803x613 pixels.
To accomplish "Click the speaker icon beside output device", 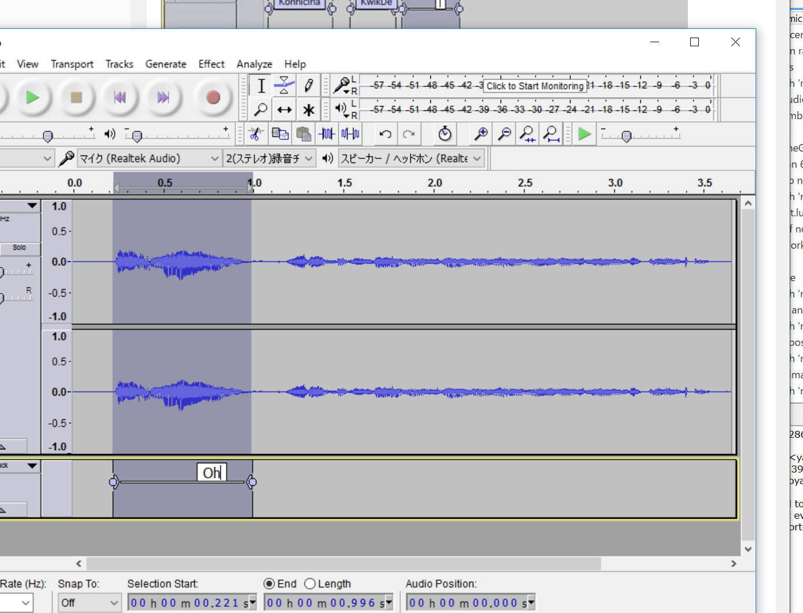I will click(327, 158).
